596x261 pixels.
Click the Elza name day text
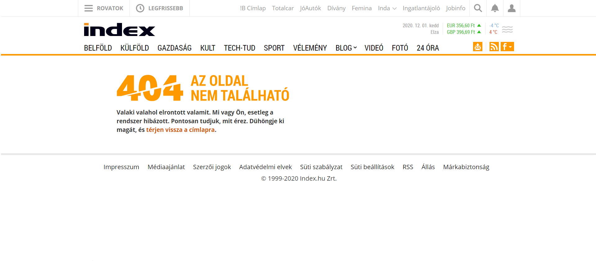435,32
